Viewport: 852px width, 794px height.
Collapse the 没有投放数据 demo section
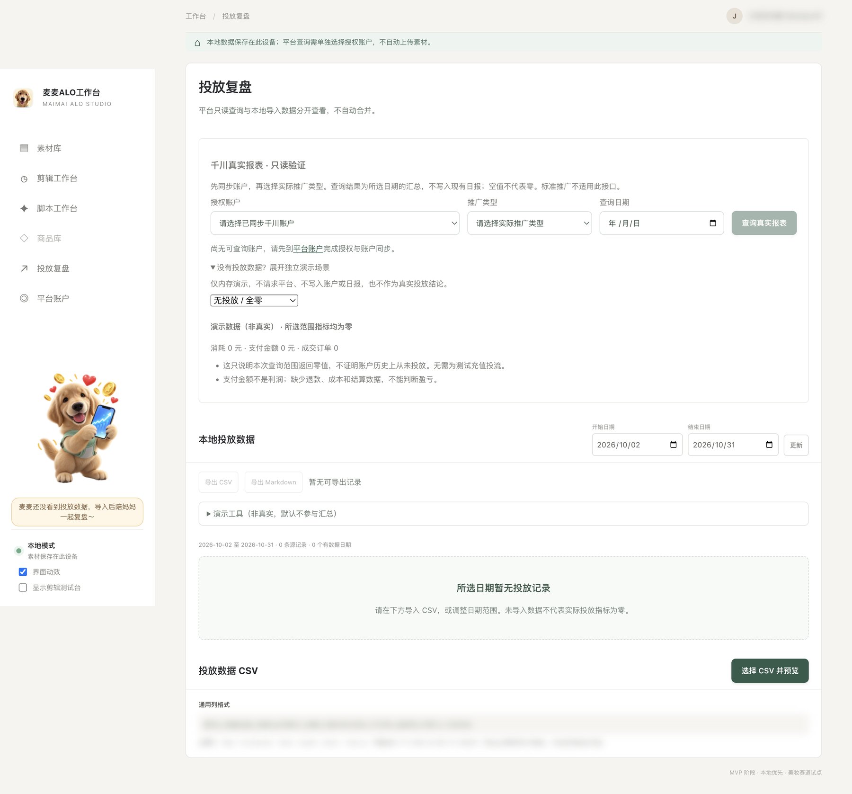(270, 268)
